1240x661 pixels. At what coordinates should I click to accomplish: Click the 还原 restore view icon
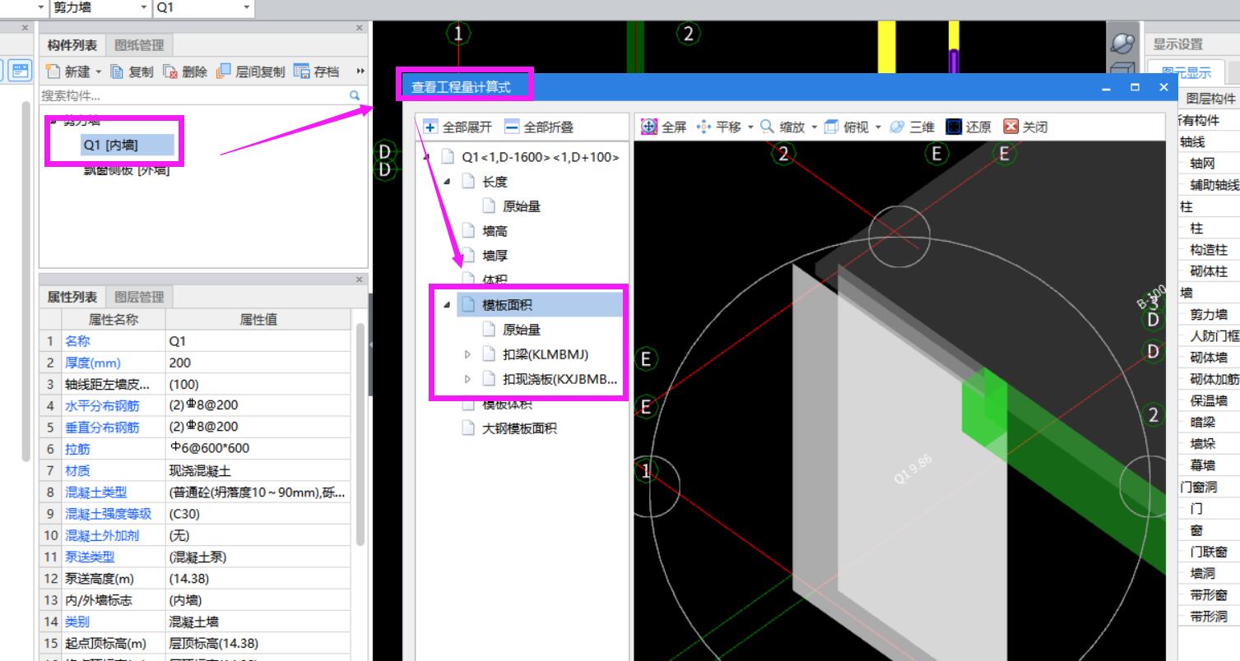tap(953, 127)
